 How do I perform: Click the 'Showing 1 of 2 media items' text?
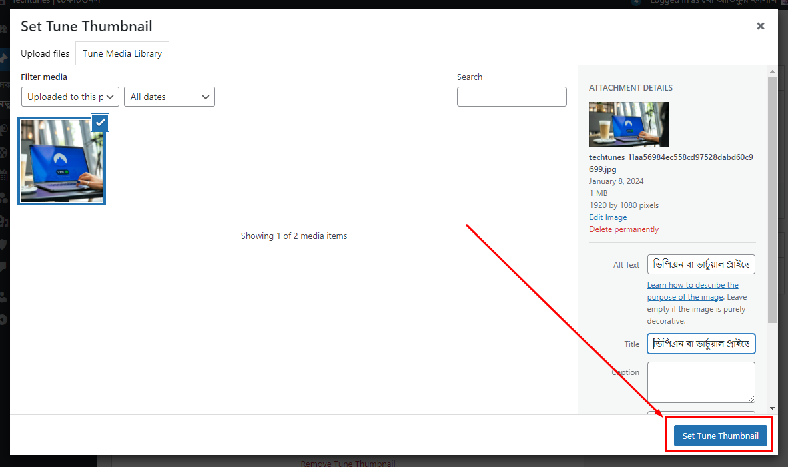click(x=294, y=236)
